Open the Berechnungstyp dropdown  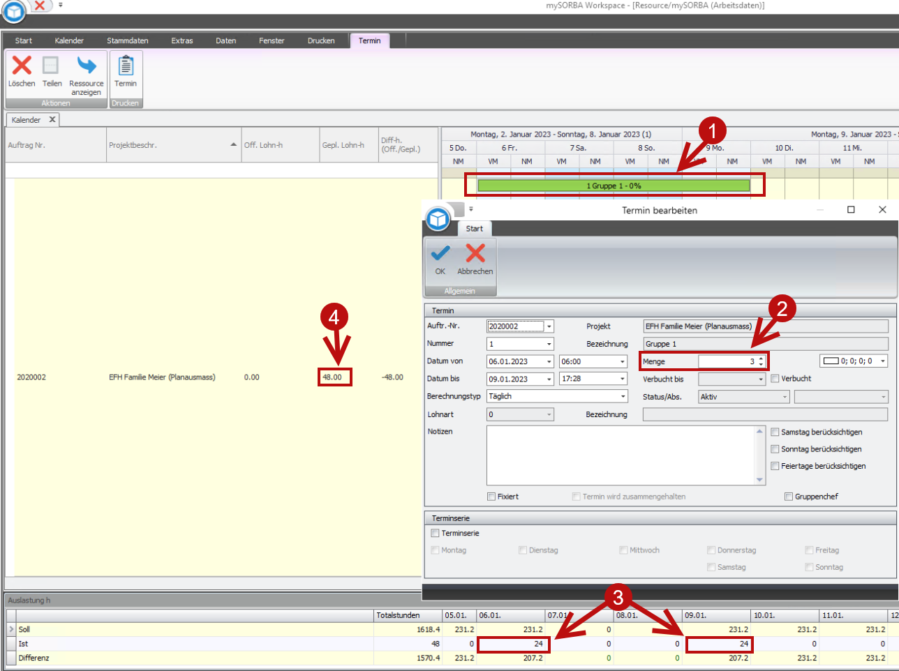pos(623,396)
